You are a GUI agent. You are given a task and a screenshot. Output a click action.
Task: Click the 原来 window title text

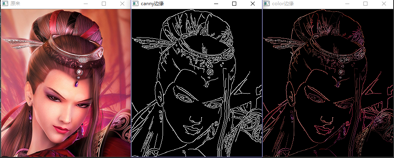(x=15, y=4)
